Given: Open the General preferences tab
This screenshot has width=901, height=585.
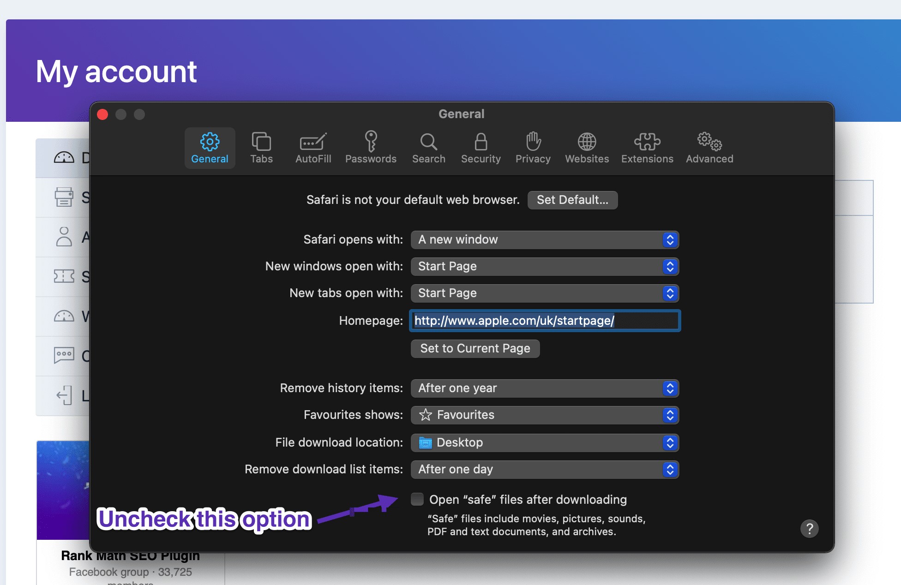Looking at the screenshot, I should [x=210, y=148].
